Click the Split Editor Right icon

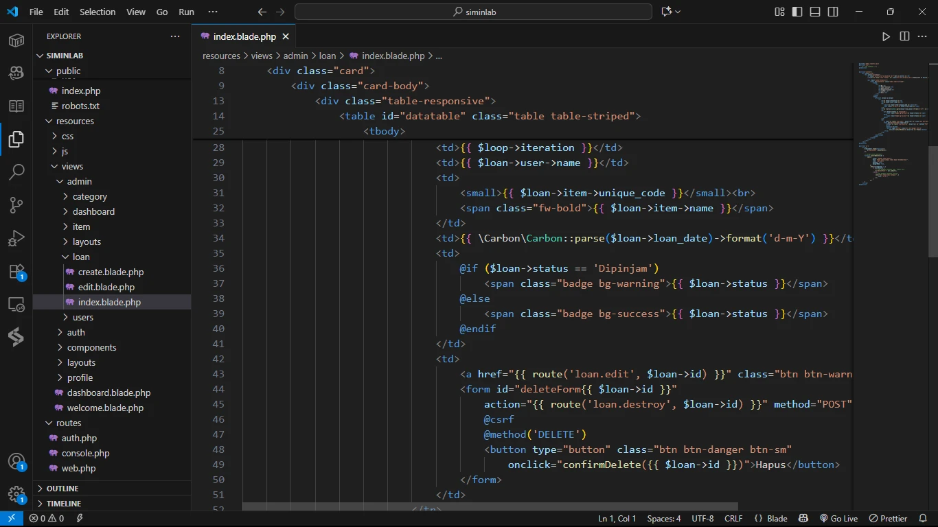click(904, 36)
